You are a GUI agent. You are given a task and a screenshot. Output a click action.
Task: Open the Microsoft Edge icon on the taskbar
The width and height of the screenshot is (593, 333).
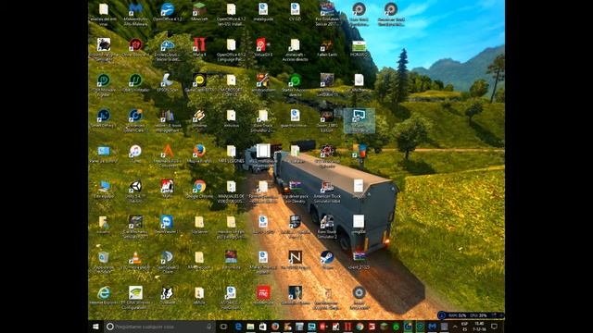[x=238, y=327]
